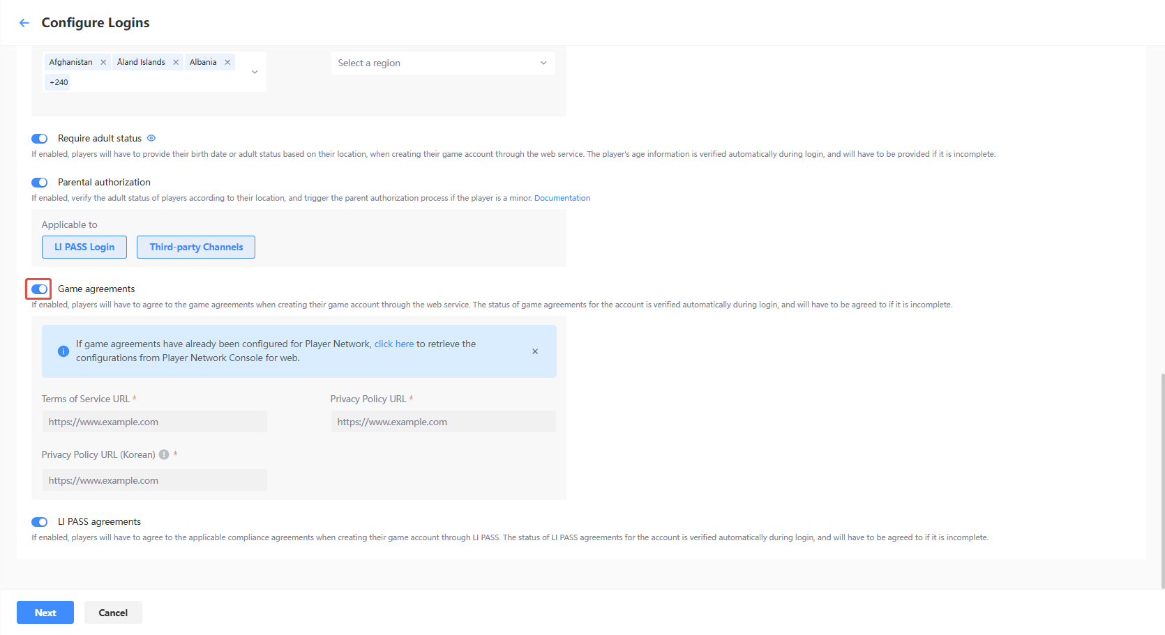Viewport: 1165px width, 635px height.
Task: Open the parental authorization Documentation link
Action: click(562, 198)
